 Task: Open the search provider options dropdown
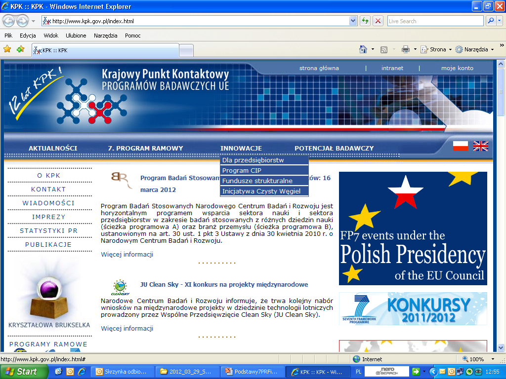tap(500, 21)
